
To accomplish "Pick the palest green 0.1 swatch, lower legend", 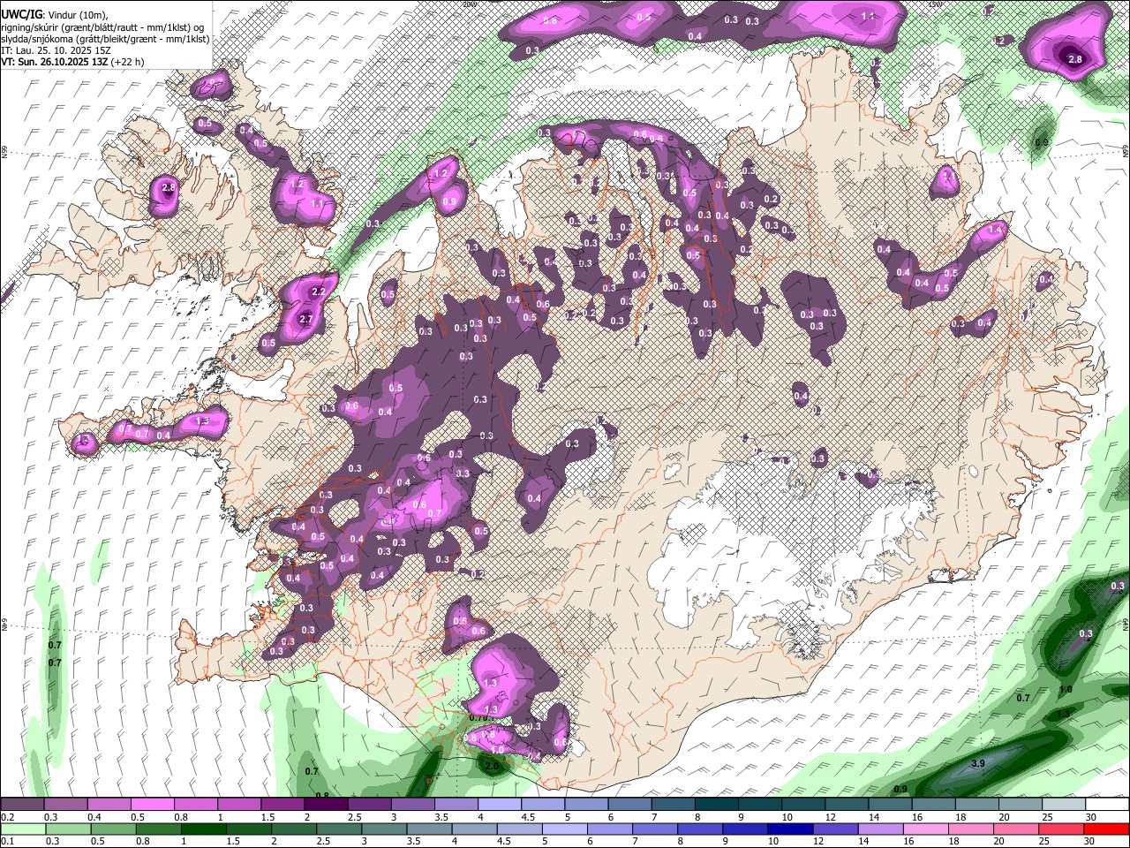I will coord(22,829).
